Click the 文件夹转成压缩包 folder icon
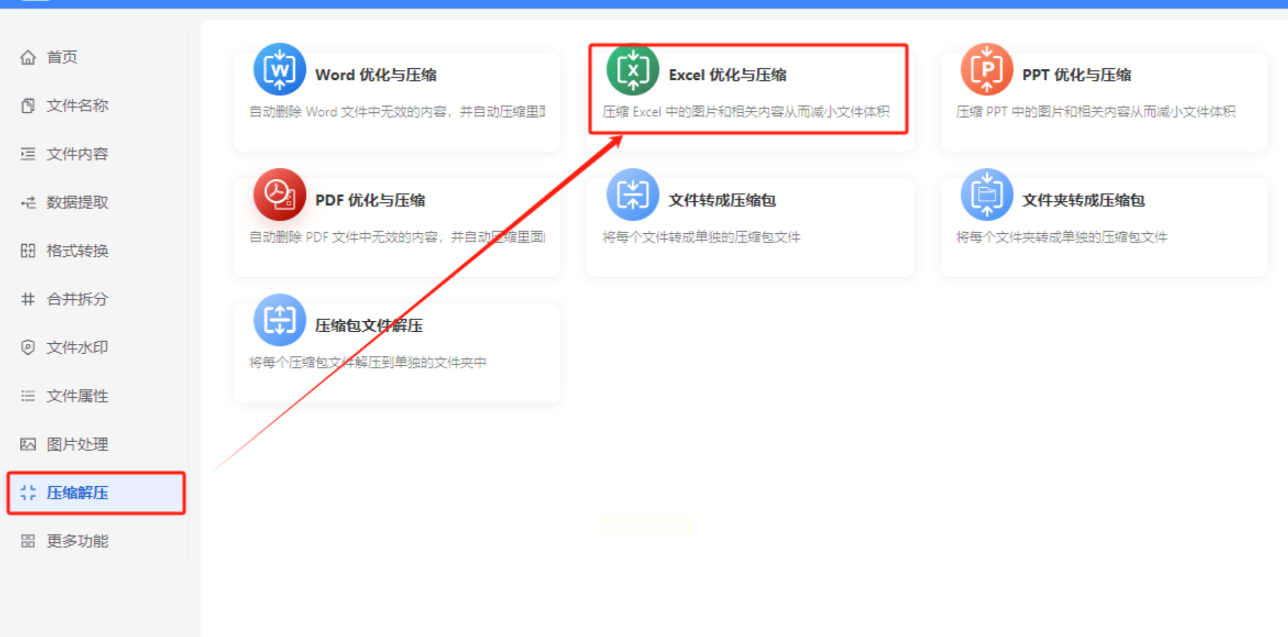Screen dimensions: 1288x637 (987, 195)
